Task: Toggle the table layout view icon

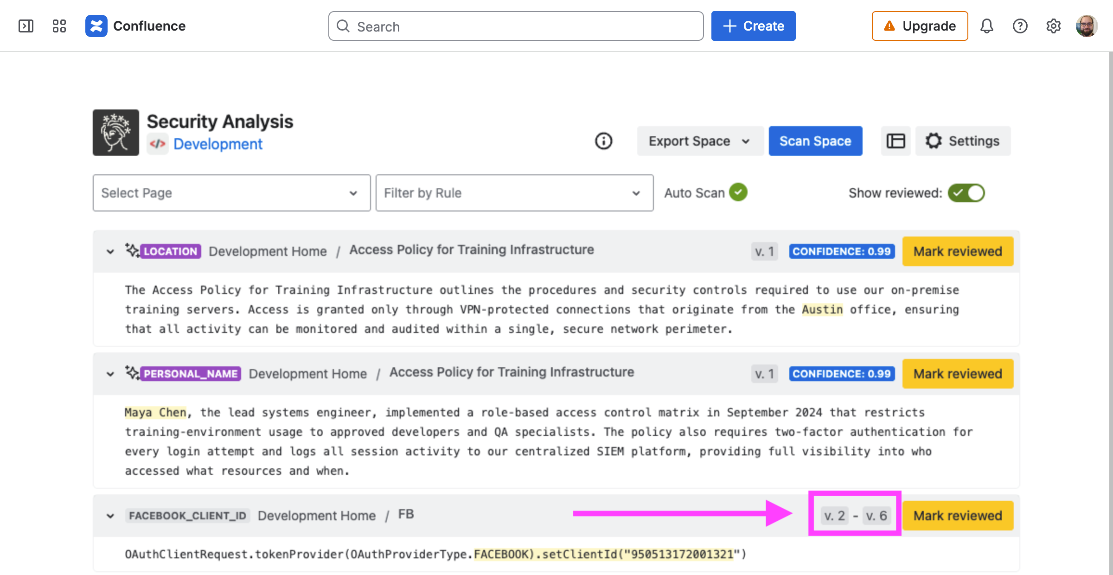Action: [x=896, y=141]
